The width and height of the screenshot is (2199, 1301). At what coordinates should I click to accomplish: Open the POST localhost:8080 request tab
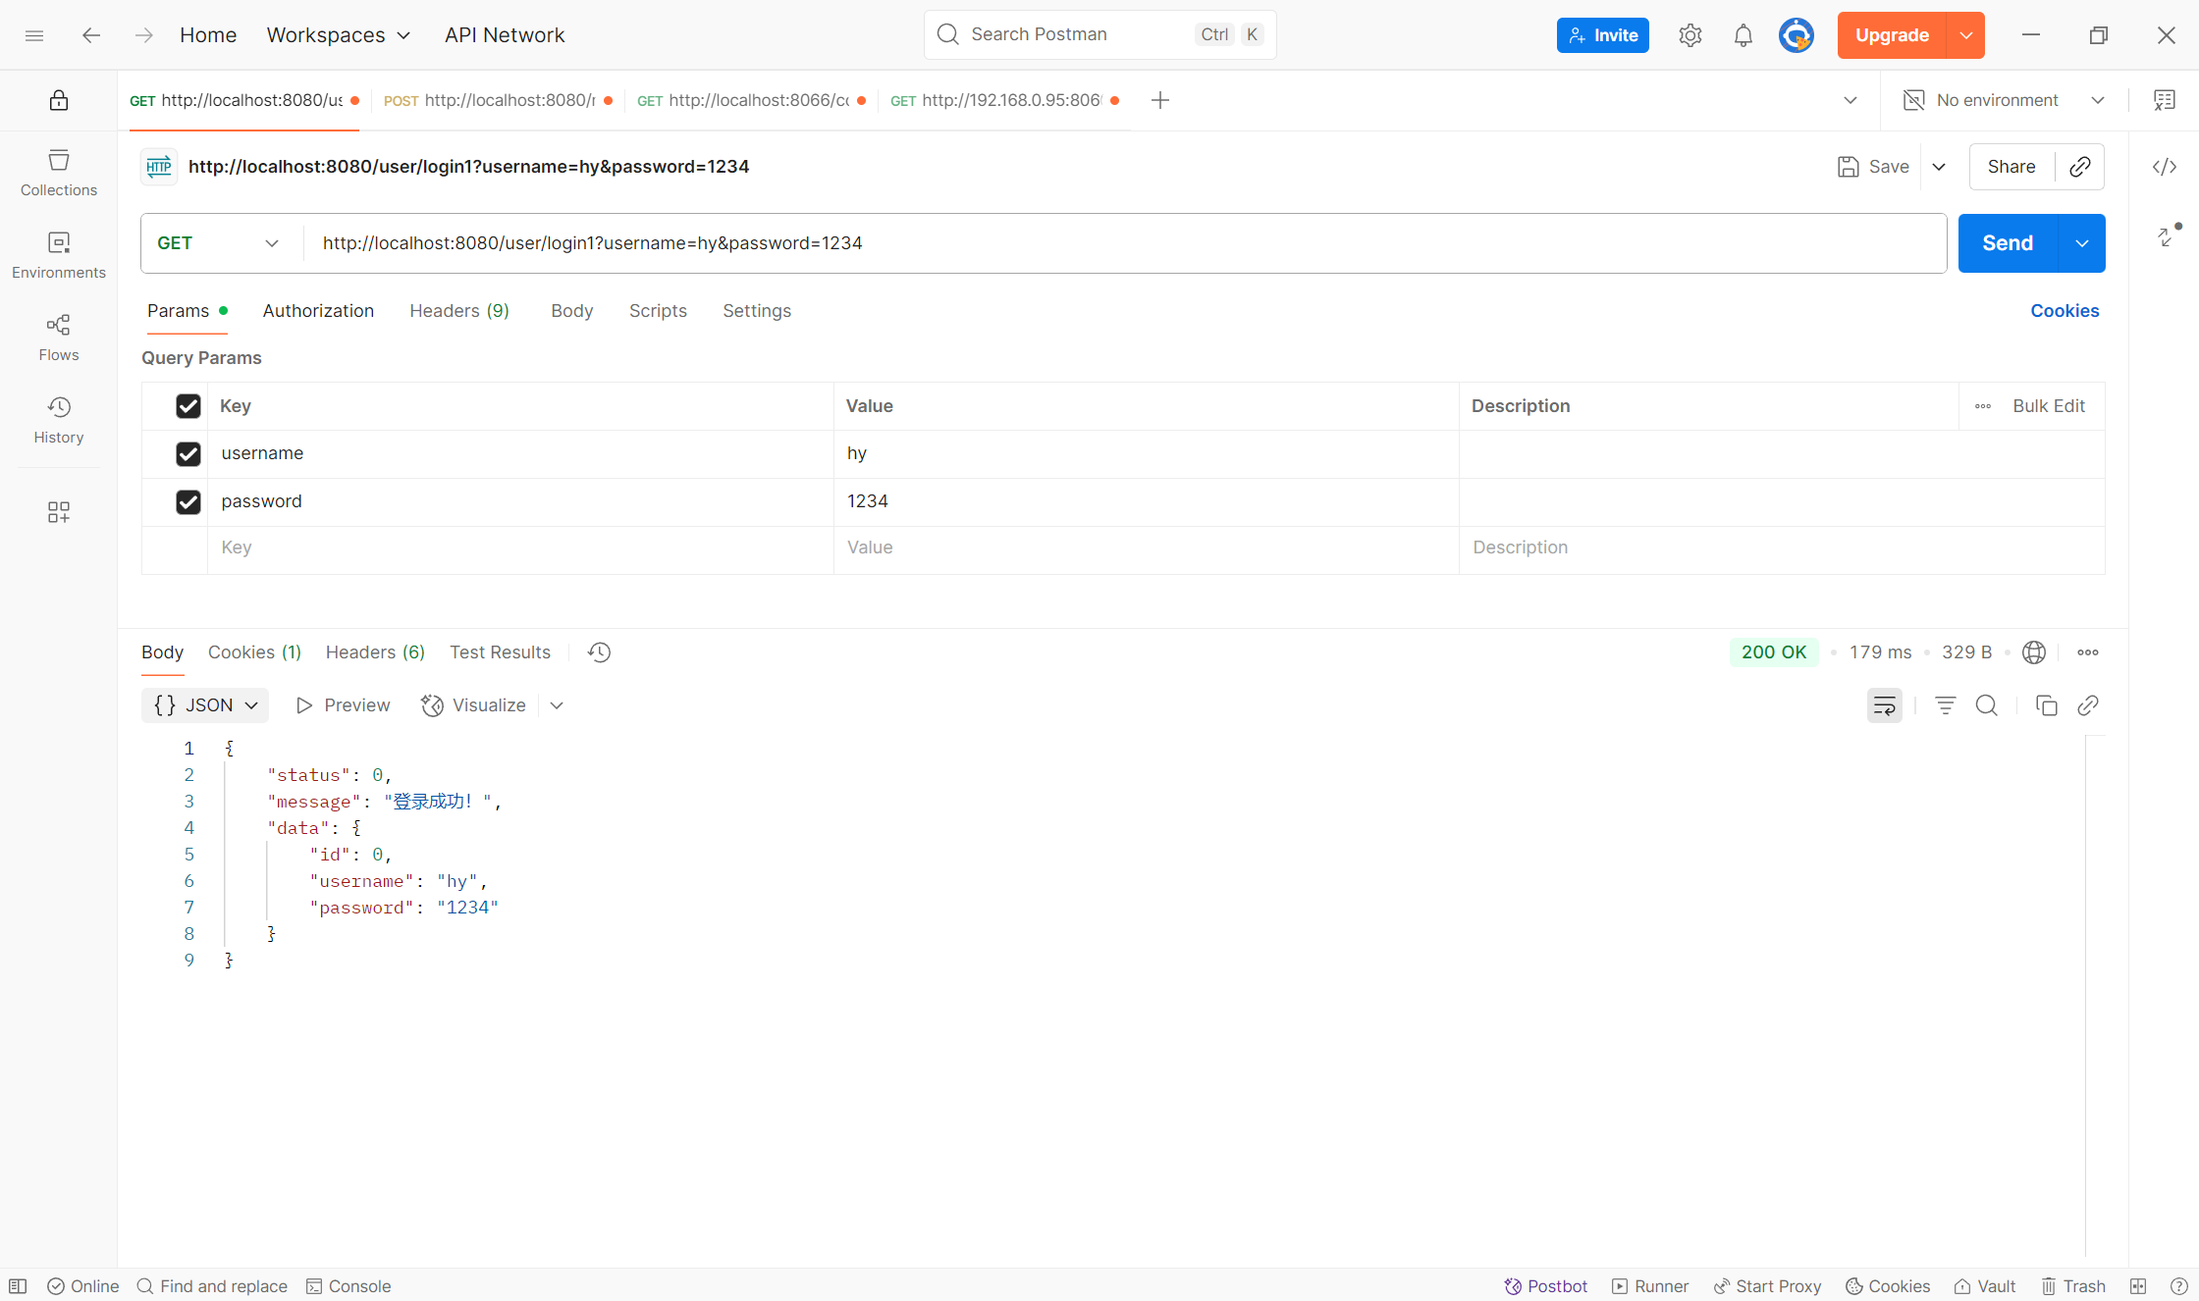tap(498, 100)
